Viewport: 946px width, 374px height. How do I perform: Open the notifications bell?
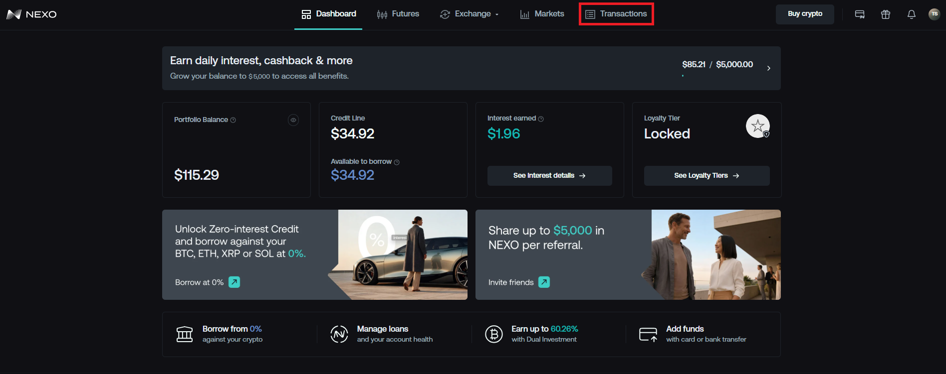[912, 14]
